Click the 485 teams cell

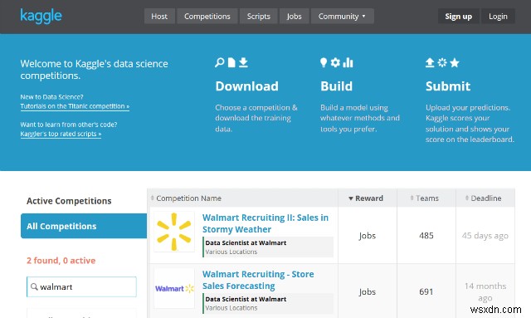coord(426,236)
